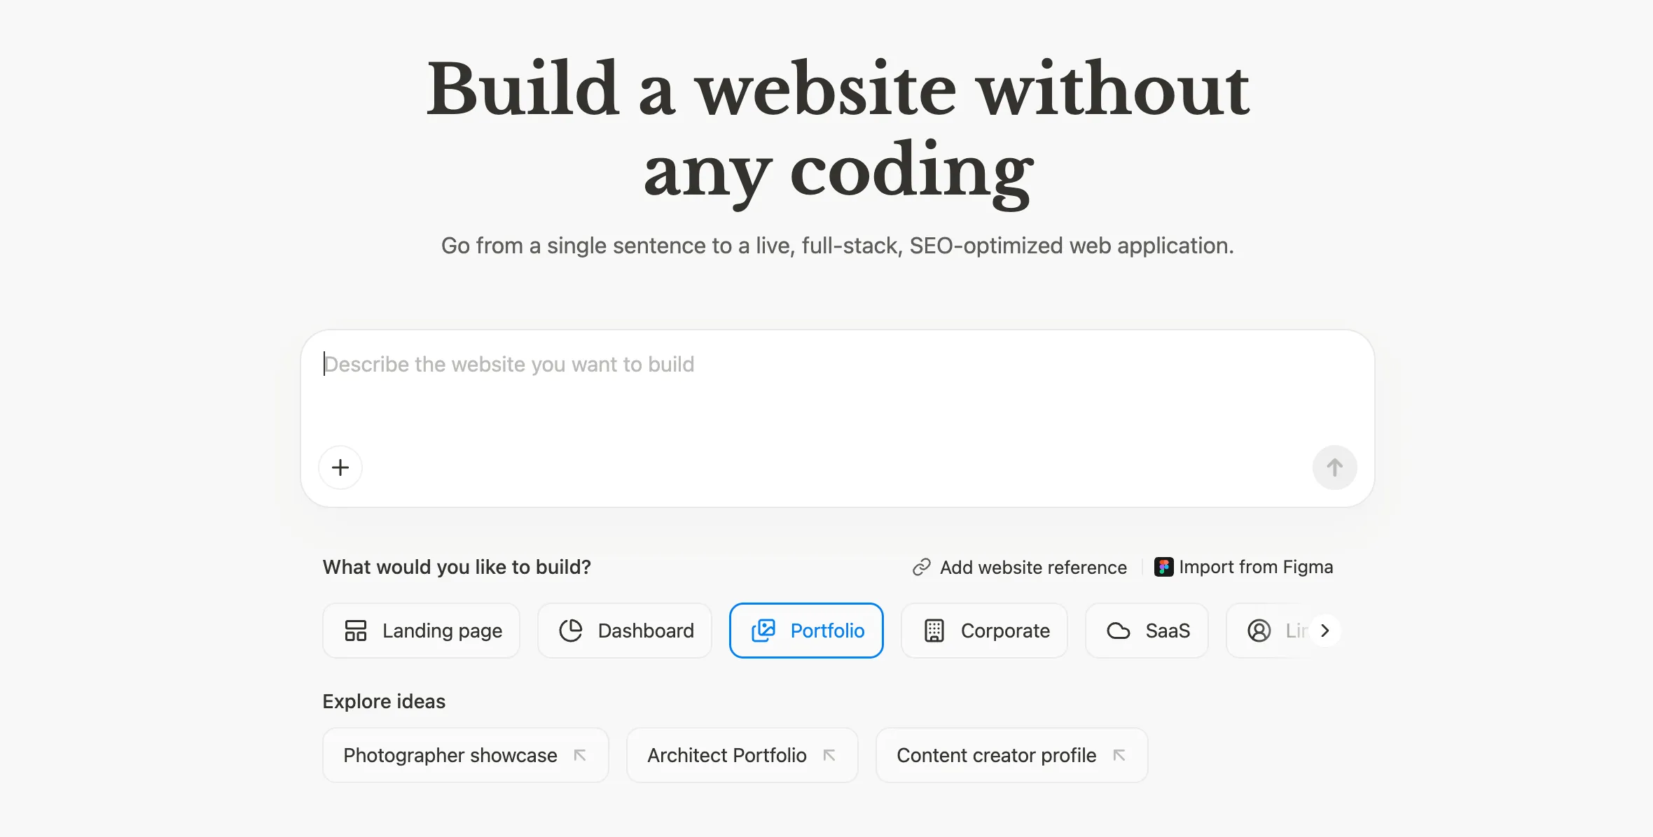
Task: Click the Figma logo icon
Action: (x=1163, y=567)
